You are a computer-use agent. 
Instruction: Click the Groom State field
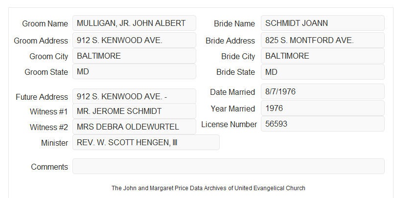pyautogui.click(x=134, y=71)
